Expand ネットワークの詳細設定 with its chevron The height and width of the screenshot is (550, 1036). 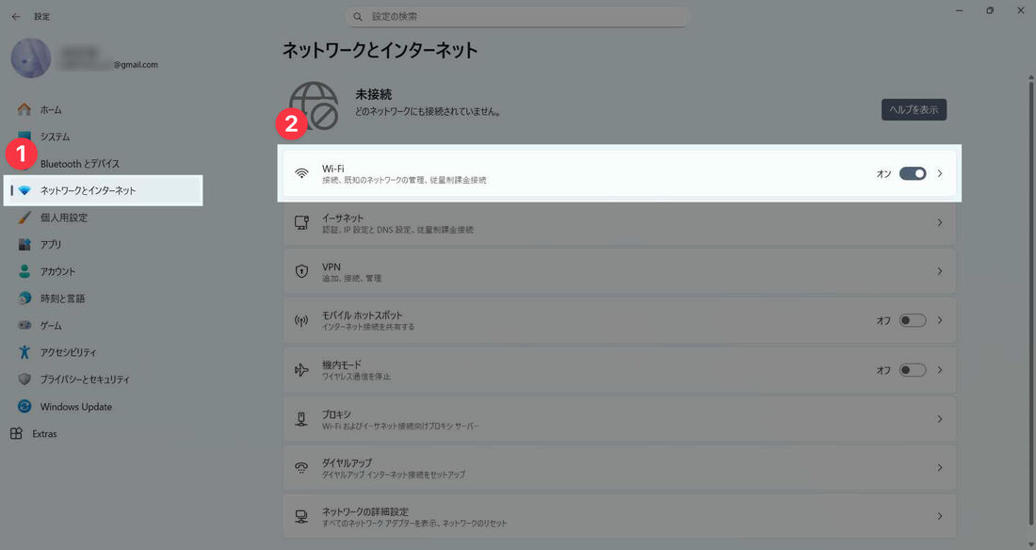939,516
